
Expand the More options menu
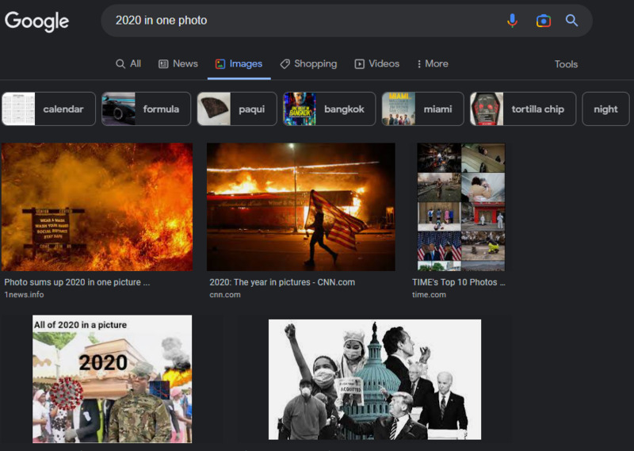(x=430, y=63)
